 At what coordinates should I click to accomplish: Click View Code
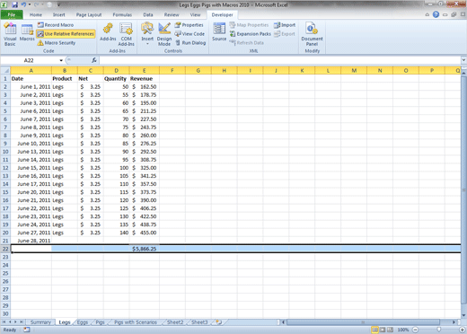click(x=189, y=34)
